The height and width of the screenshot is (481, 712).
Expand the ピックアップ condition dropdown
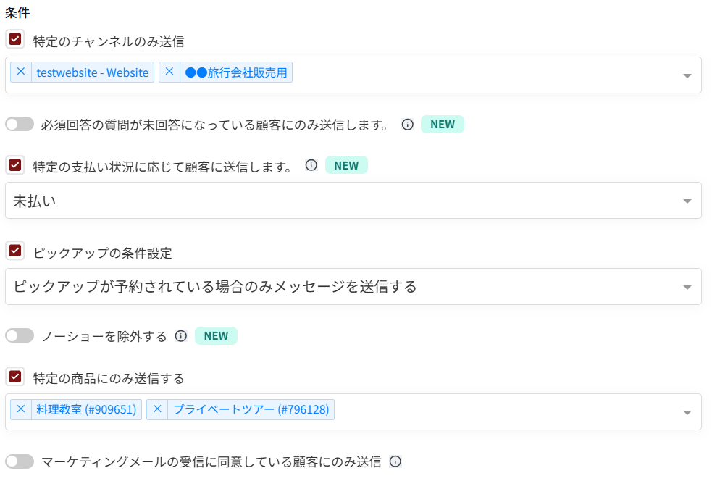[687, 287]
